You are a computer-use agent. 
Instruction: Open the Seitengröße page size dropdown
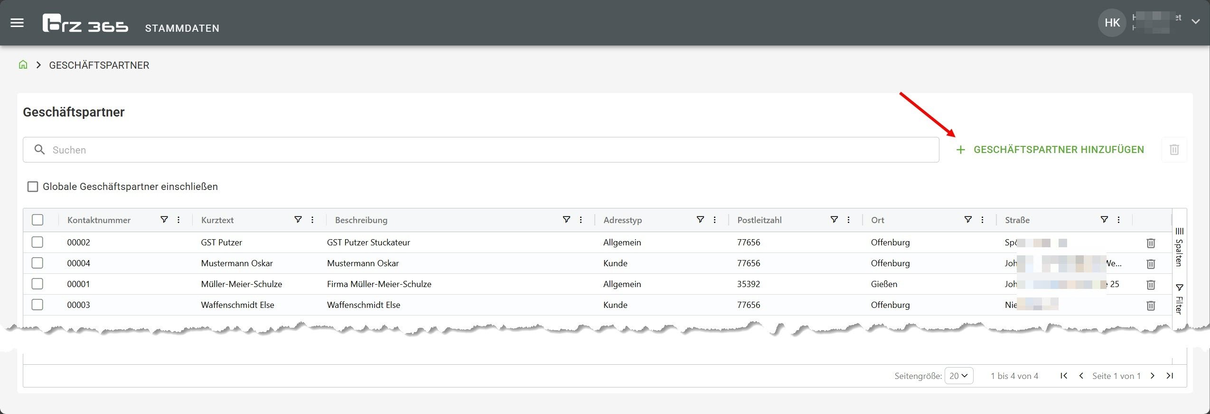[959, 376]
